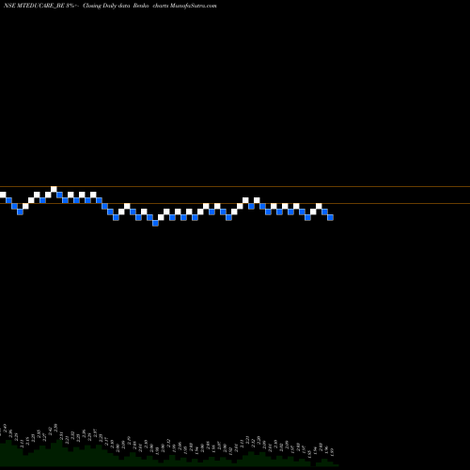Click the NSE MTEDUCARE_BE symbol title text

[x=34, y=6]
